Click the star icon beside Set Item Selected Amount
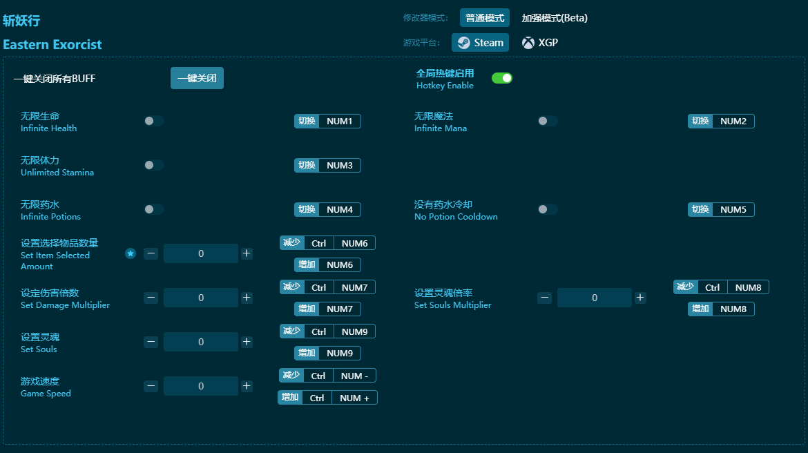 [131, 253]
